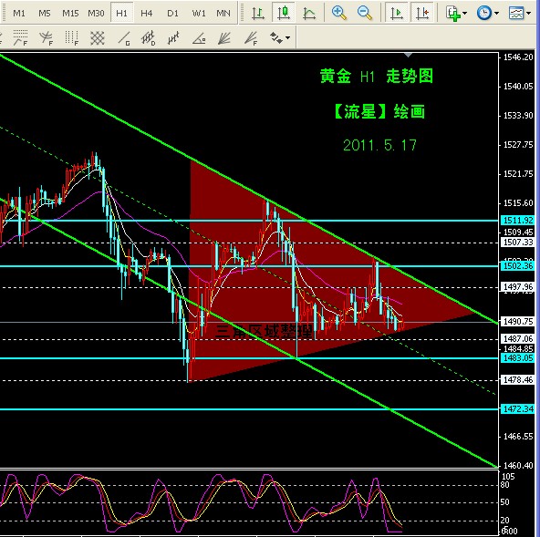Click the 1460.40 axis value

(x=518, y=465)
